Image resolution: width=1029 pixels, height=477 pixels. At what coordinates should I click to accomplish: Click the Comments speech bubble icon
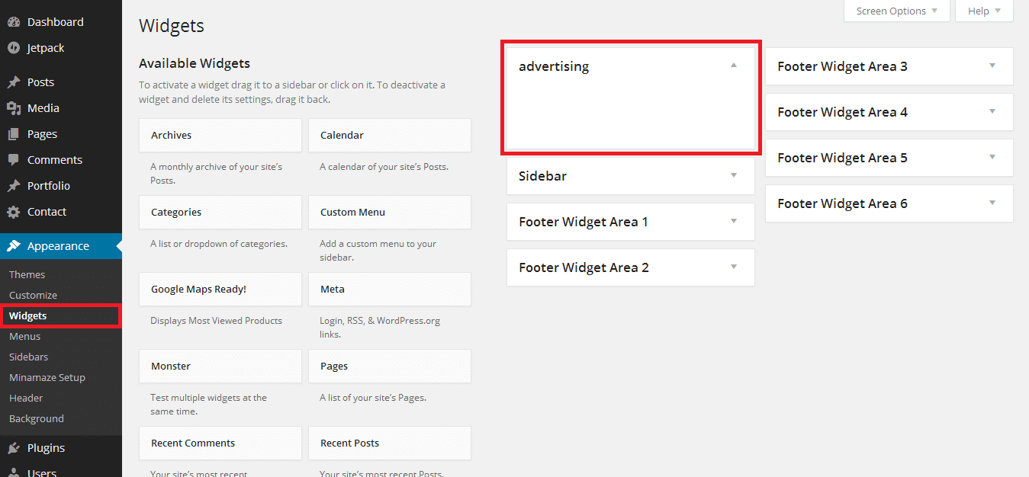(14, 160)
